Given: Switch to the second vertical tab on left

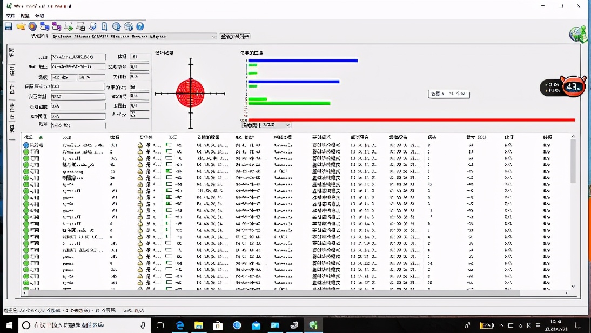Looking at the screenshot, I should [x=12, y=70].
